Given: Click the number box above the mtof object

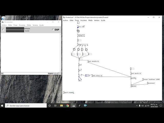Looking at the screenshot, I should pyautogui.click(x=81, y=59).
